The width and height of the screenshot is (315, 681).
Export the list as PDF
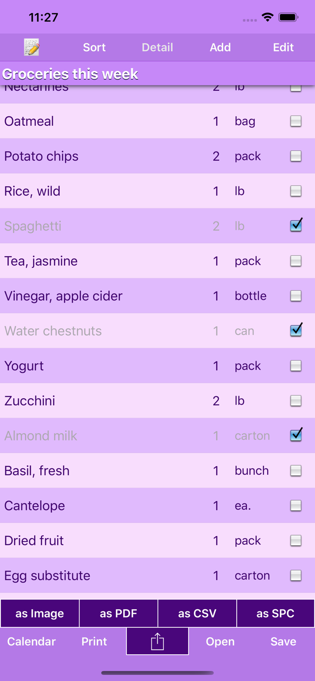118,613
